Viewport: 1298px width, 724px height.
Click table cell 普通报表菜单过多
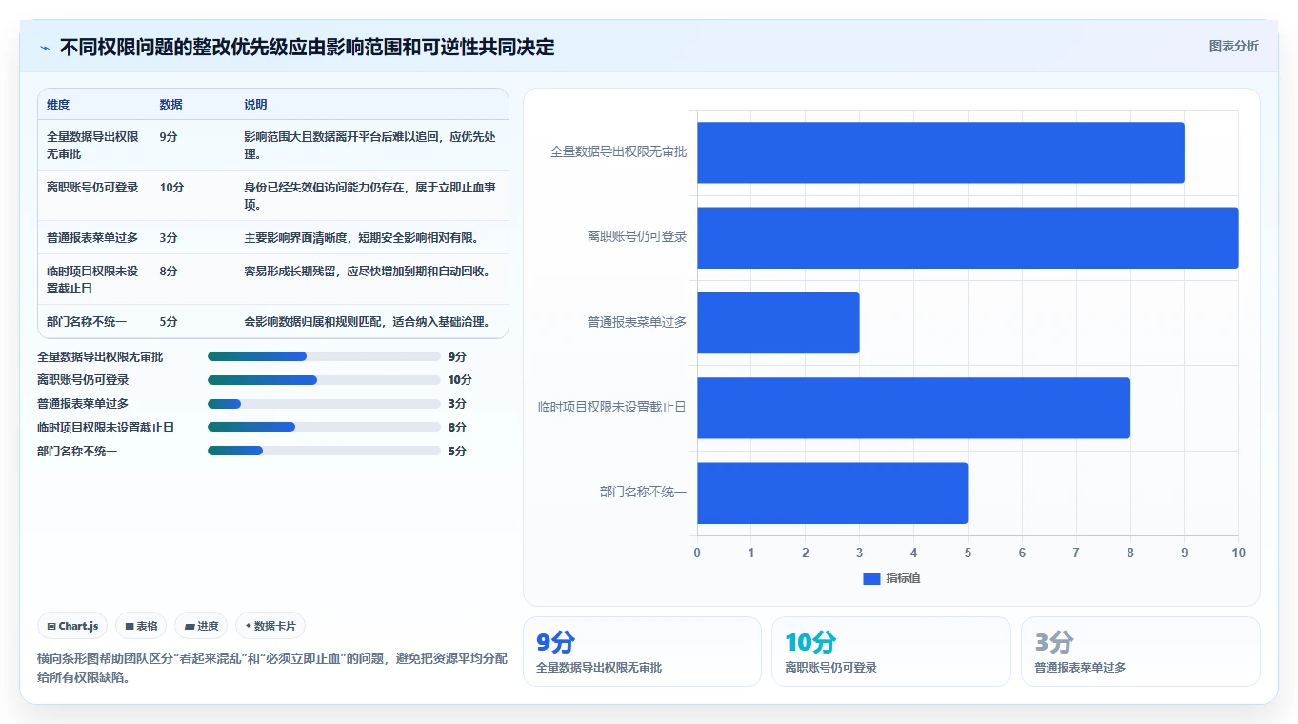coord(92,237)
